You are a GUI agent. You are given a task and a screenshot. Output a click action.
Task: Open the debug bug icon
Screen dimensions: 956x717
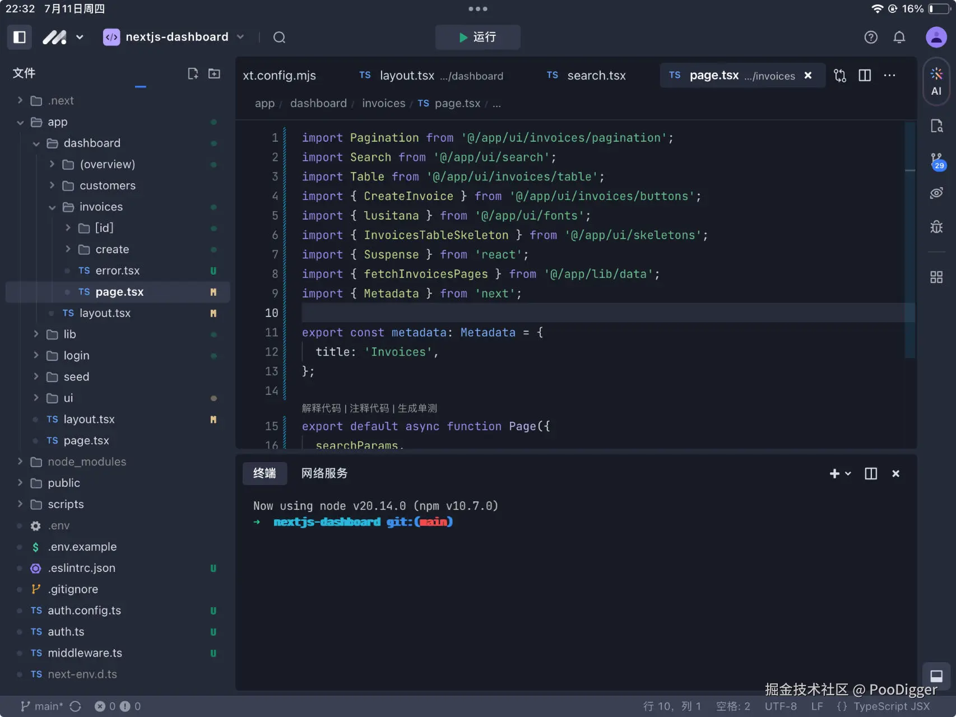[936, 227]
